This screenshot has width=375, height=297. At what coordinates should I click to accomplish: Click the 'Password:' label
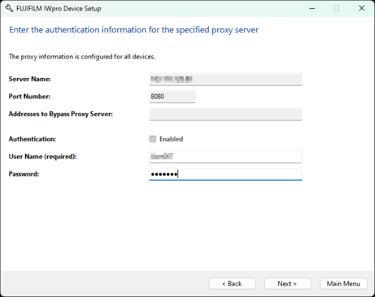tap(24, 174)
